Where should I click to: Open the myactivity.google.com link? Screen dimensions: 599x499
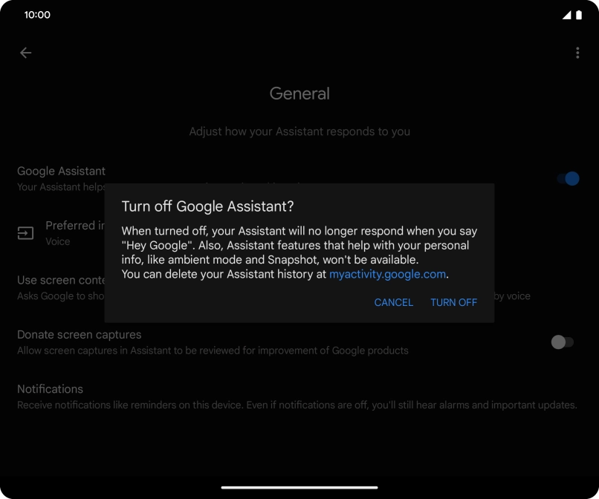387,274
